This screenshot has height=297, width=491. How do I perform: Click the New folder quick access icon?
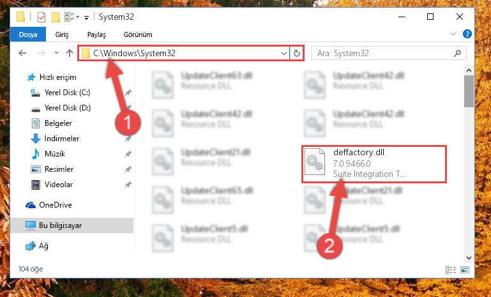coord(56,17)
